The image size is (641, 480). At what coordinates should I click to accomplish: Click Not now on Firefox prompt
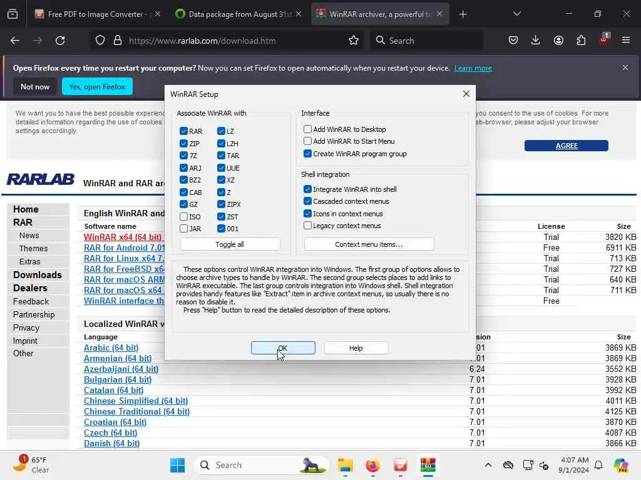point(35,86)
